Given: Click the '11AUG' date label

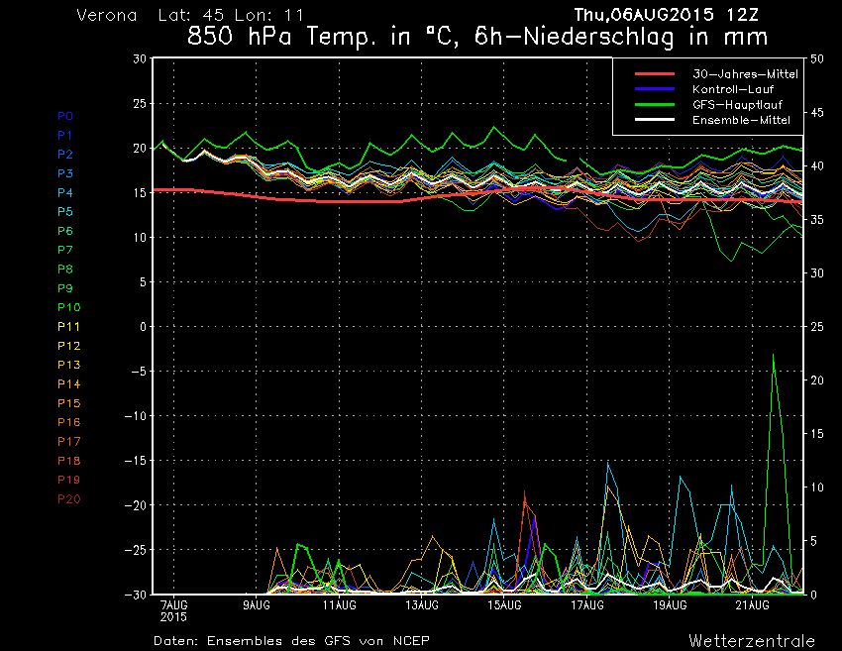Looking at the screenshot, I should (x=339, y=605).
